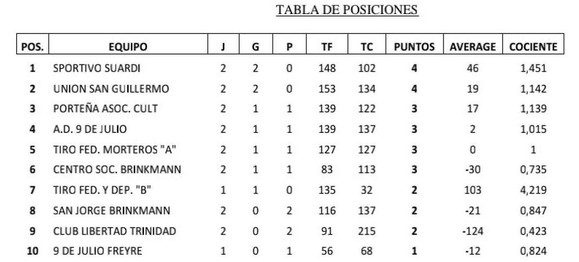The image size is (579, 262).
Task: Click the TF column header
Action: (327, 47)
